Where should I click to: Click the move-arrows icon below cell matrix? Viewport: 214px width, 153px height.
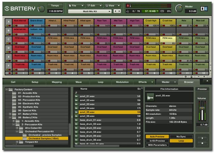pyautogui.click(x=186, y=76)
